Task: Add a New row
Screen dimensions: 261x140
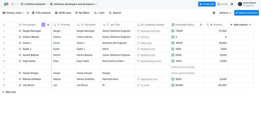Action: click(9, 92)
